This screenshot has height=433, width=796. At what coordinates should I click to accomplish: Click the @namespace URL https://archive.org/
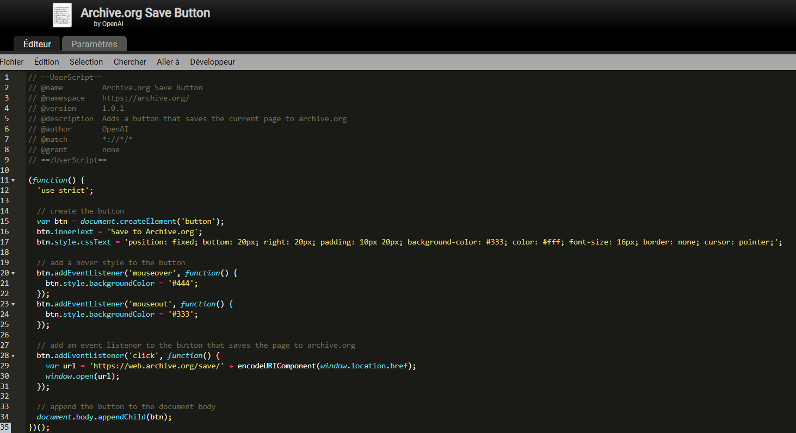point(146,98)
